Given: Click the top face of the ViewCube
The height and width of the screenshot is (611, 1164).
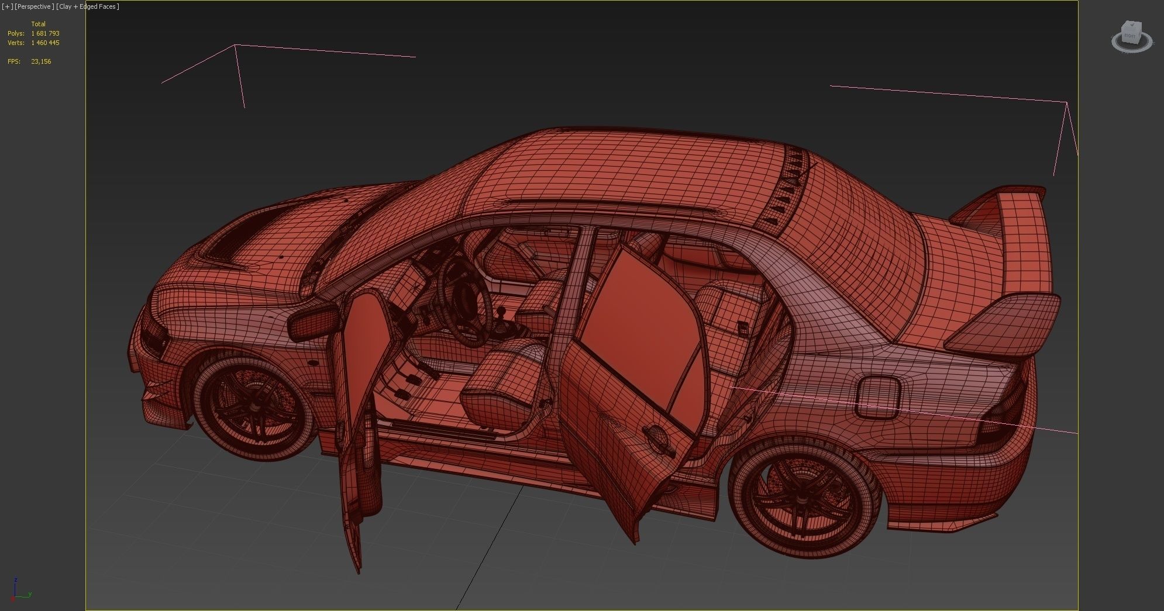Looking at the screenshot, I should click(x=1132, y=25).
